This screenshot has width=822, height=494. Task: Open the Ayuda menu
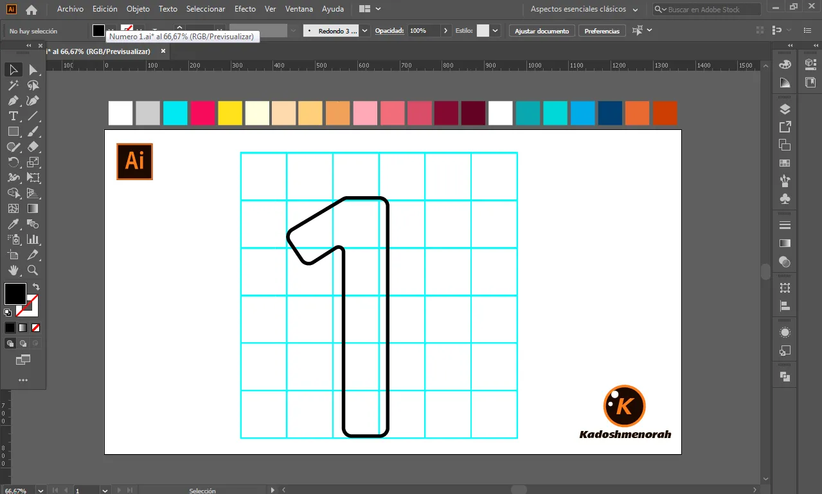point(333,9)
